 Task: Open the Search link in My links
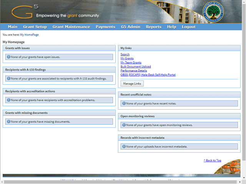125,54
